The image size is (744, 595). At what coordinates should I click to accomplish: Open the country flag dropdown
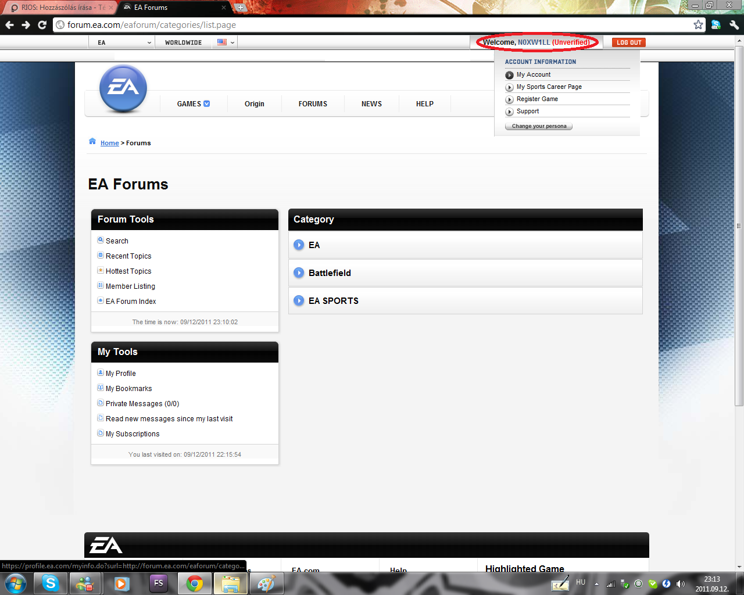[226, 42]
